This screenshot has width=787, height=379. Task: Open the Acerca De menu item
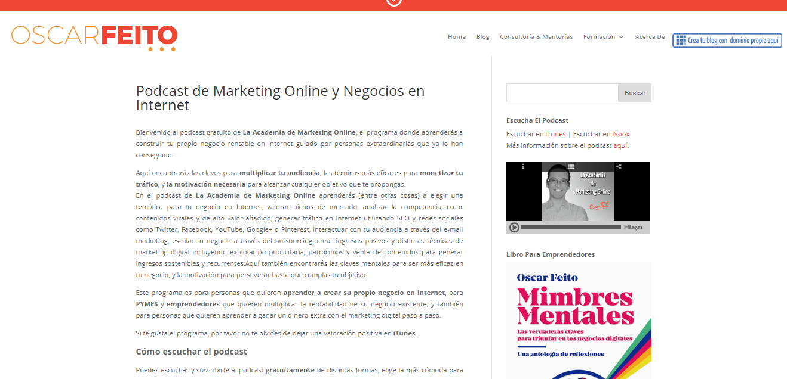pos(650,37)
